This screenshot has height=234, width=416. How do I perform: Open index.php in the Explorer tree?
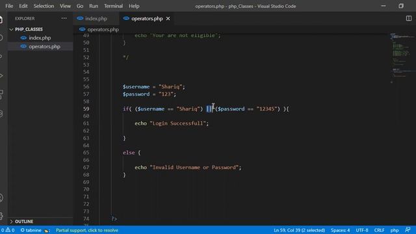(x=40, y=38)
